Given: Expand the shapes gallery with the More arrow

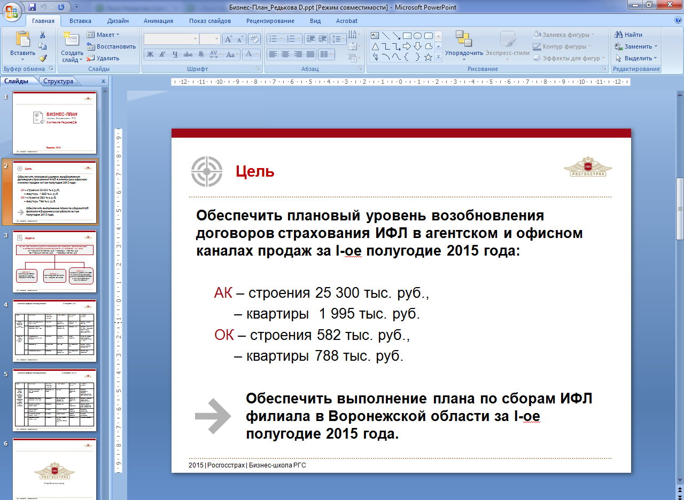Looking at the screenshot, I should point(439,57).
